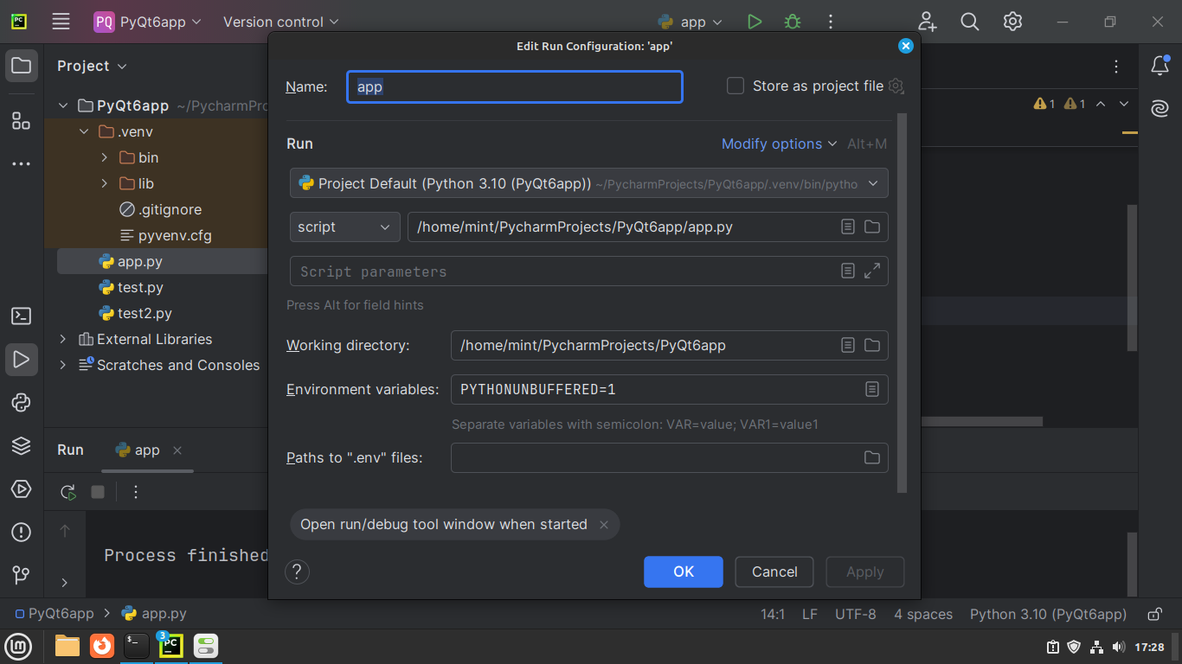This screenshot has height=664, width=1182.
Task: Open Store as project file settings gear
Action: pos(896,86)
